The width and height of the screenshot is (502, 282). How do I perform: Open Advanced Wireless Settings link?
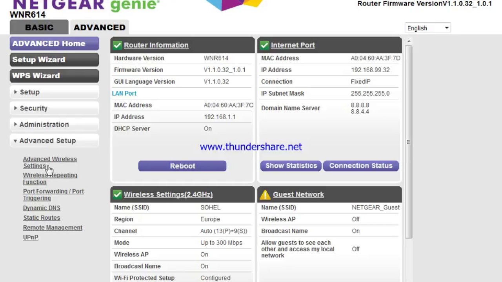click(x=50, y=162)
